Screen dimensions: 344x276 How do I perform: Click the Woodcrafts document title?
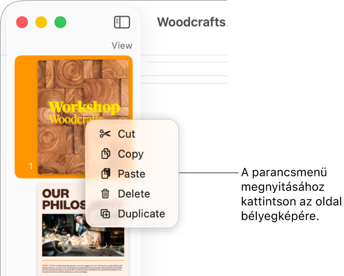point(192,22)
